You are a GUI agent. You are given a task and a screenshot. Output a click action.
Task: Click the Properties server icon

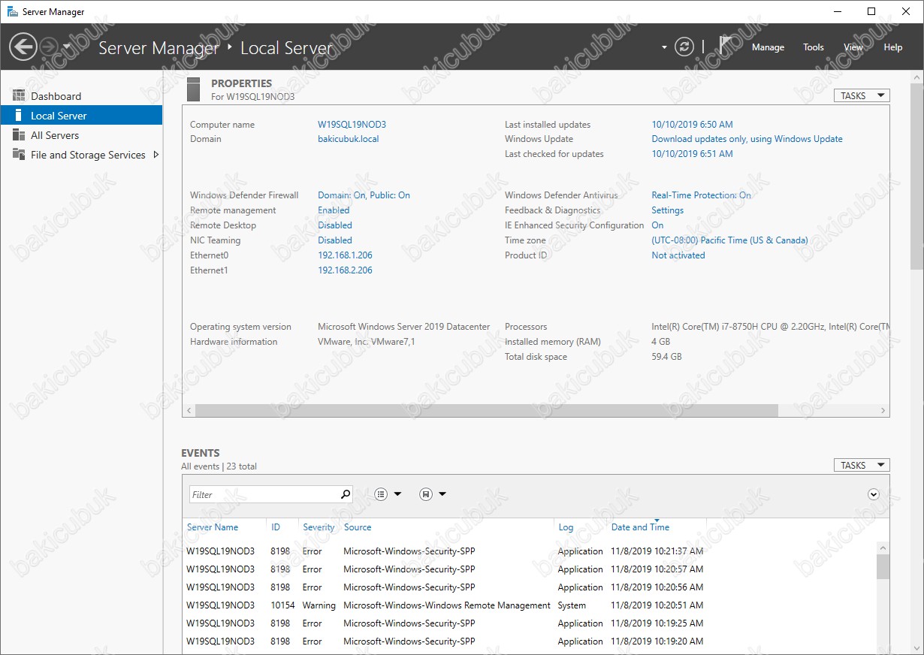tap(193, 89)
